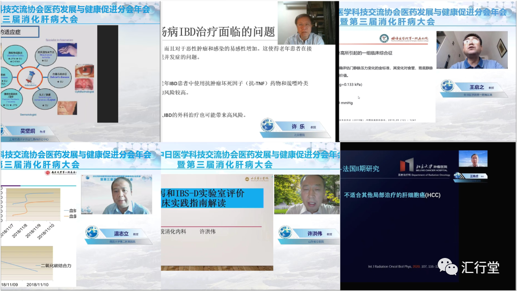Click the "适应症" title box
The width and height of the screenshot is (517, 291).
point(20,32)
